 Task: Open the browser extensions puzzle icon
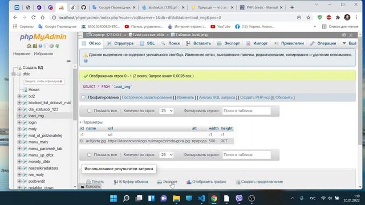[338, 18]
